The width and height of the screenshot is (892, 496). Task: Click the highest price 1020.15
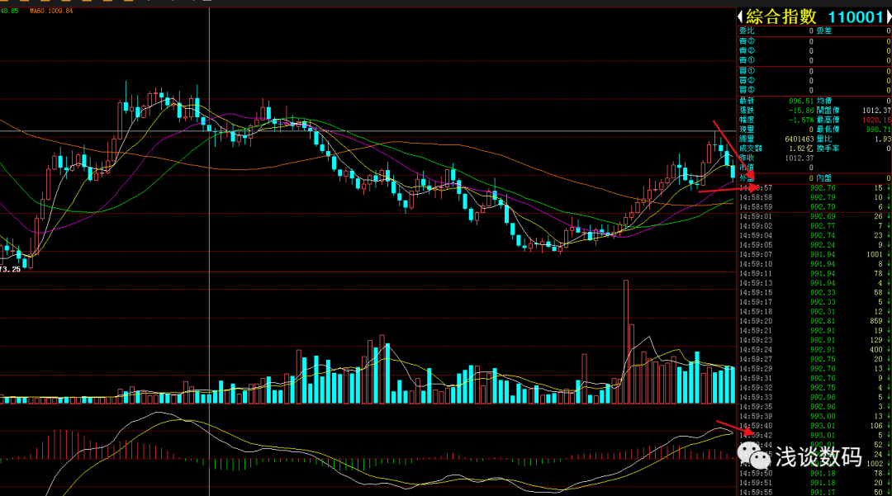coord(876,120)
